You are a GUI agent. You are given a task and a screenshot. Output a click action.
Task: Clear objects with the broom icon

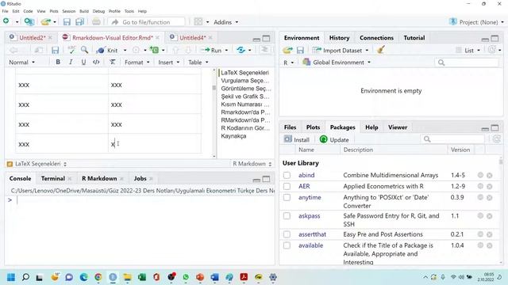coord(381,50)
